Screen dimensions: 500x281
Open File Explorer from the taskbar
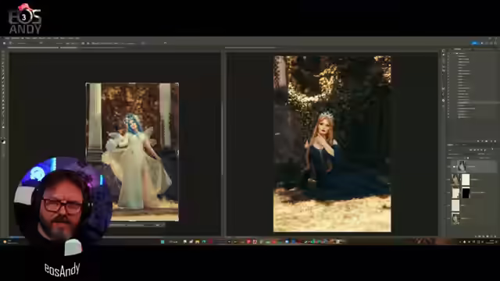tap(198, 242)
